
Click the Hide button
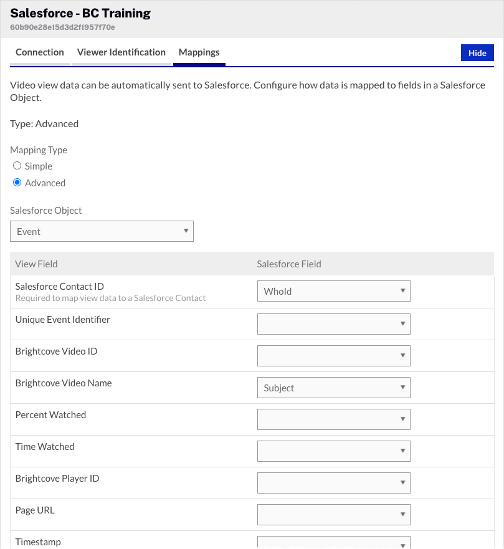click(477, 53)
